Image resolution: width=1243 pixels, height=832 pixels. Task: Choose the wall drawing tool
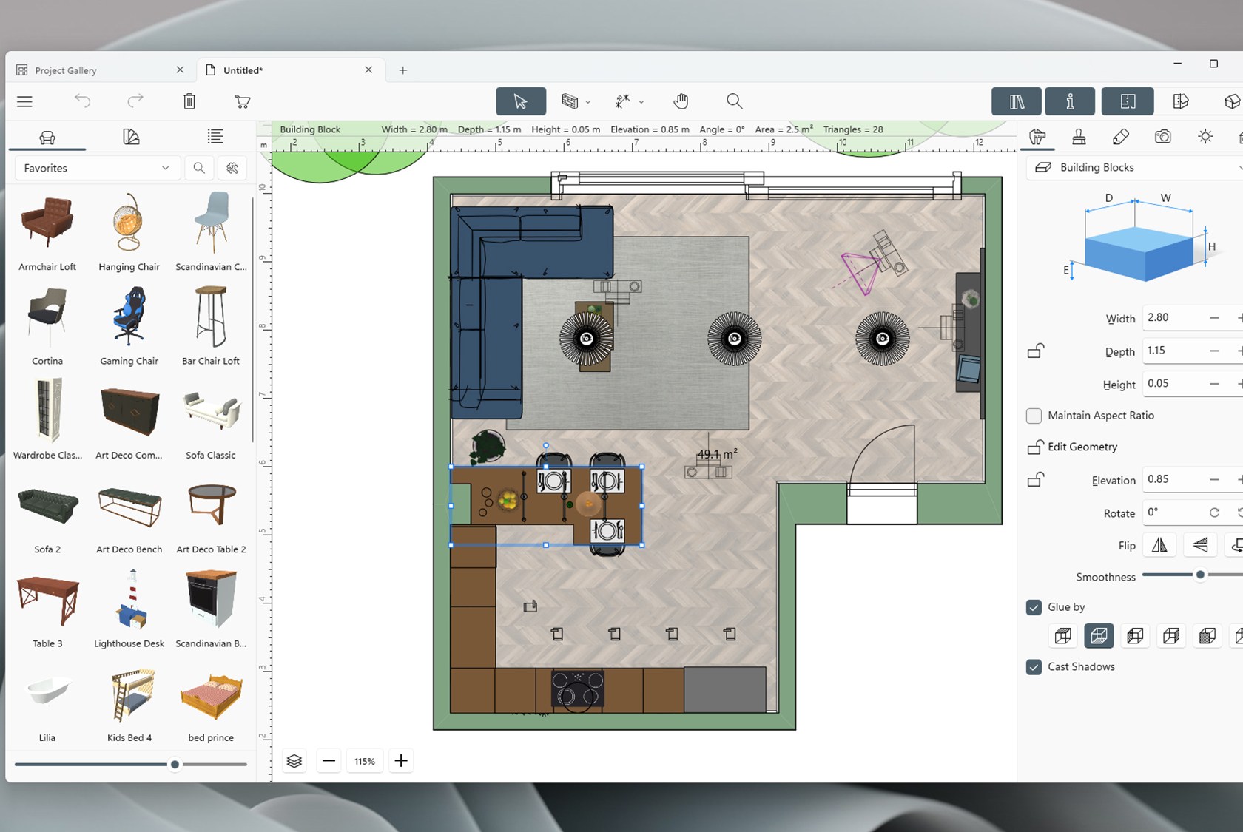(569, 101)
